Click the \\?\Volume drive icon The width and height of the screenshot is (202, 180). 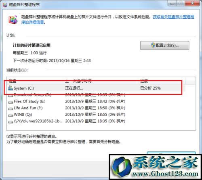(11, 122)
